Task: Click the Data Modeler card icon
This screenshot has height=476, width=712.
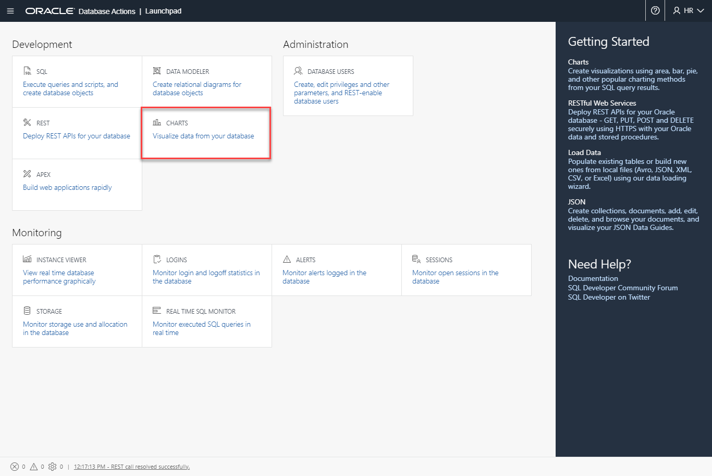Action: (156, 71)
